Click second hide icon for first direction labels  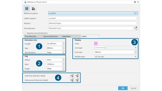[x=77, y=76]
